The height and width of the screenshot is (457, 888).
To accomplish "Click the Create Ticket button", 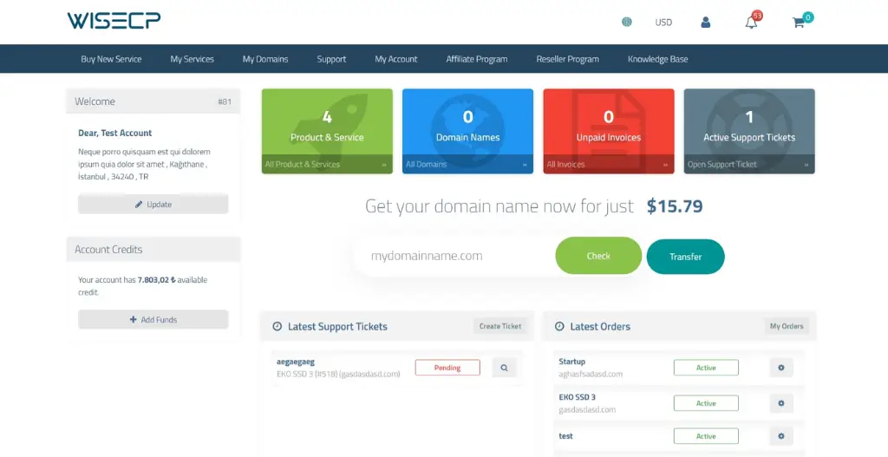I will point(500,326).
